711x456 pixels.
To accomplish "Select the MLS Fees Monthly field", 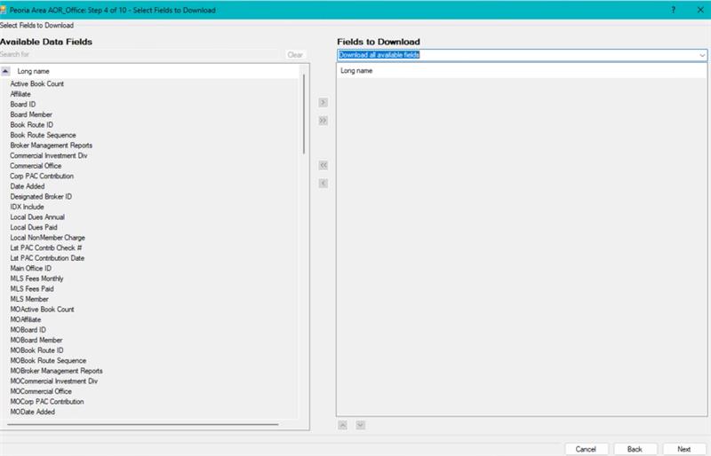I will pyautogui.click(x=36, y=279).
